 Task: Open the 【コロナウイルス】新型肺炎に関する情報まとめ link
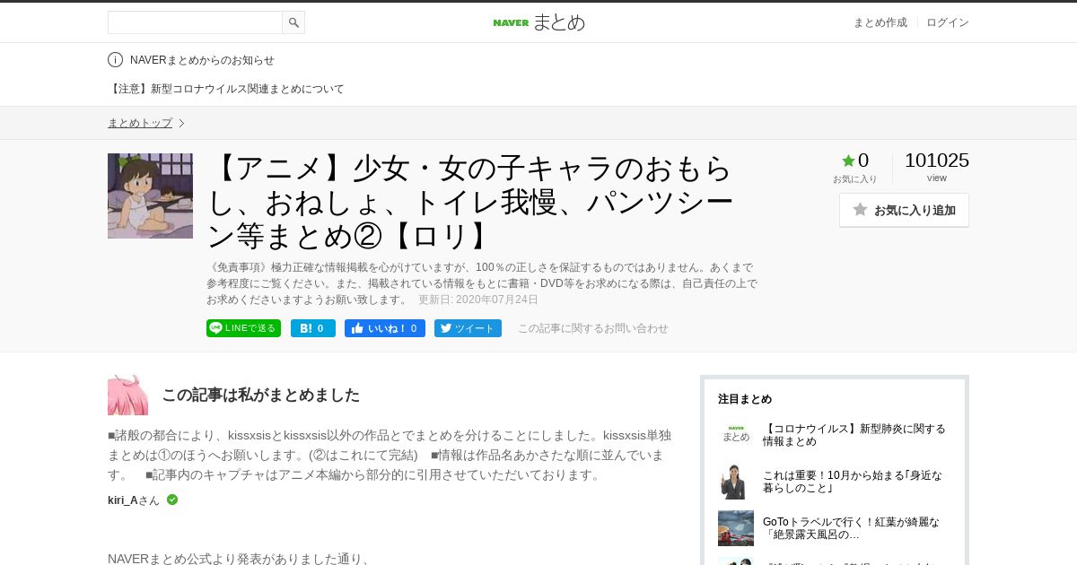click(854, 435)
